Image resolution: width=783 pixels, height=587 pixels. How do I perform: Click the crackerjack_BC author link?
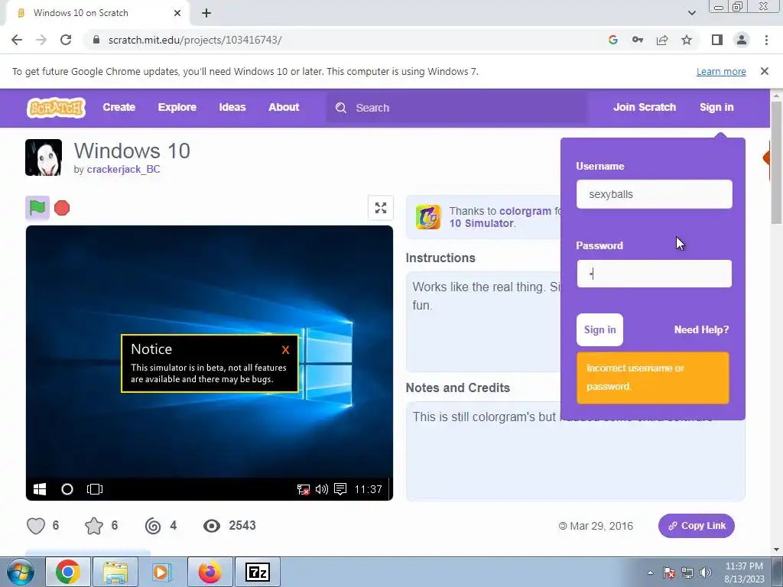(x=123, y=169)
